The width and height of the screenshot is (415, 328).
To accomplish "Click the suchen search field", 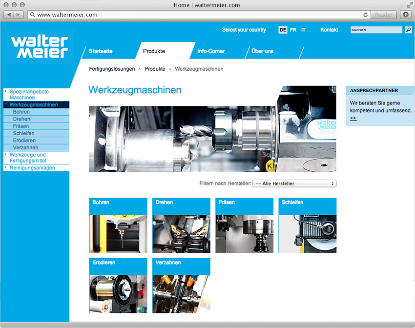I will coord(376,30).
